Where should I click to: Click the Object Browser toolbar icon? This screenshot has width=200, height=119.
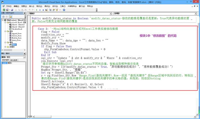pyautogui.click(x=57, y=10)
